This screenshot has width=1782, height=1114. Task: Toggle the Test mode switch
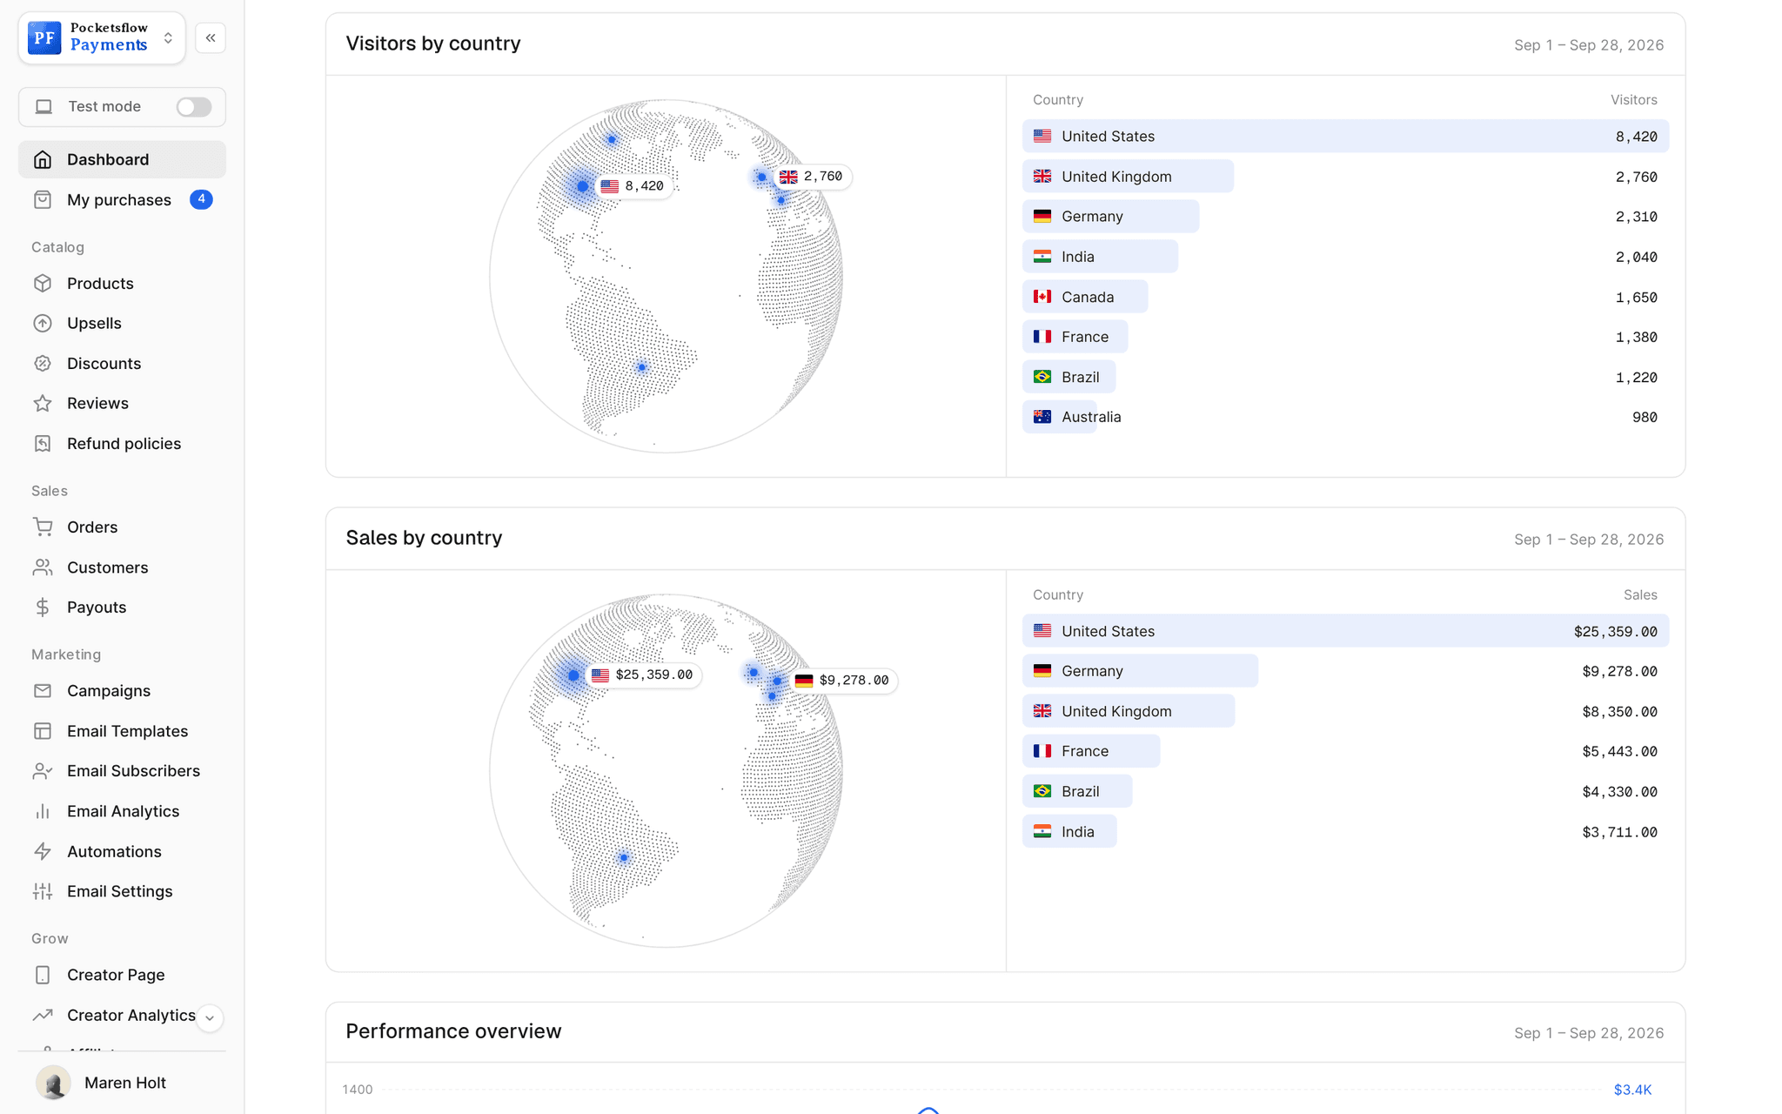(194, 107)
